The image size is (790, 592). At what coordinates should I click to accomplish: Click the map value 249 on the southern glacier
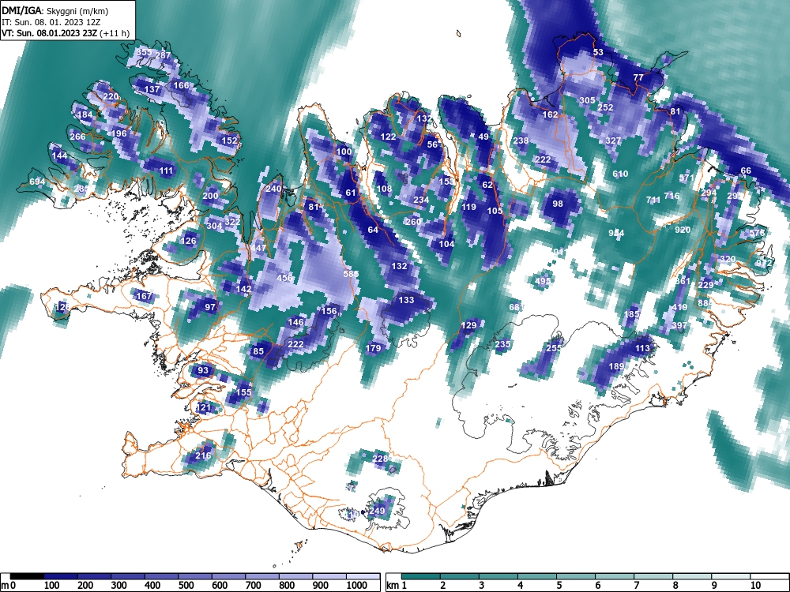377,511
